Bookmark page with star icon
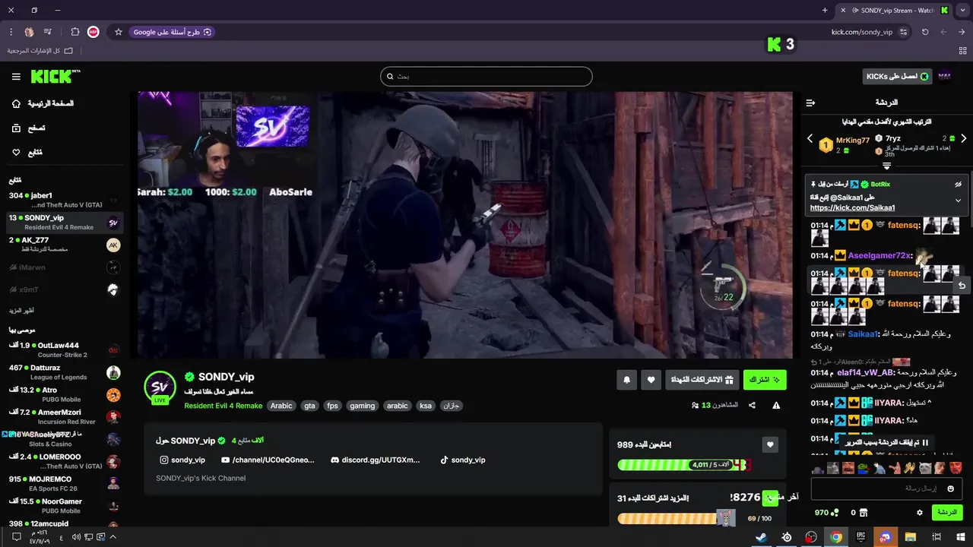 (119, 32)
